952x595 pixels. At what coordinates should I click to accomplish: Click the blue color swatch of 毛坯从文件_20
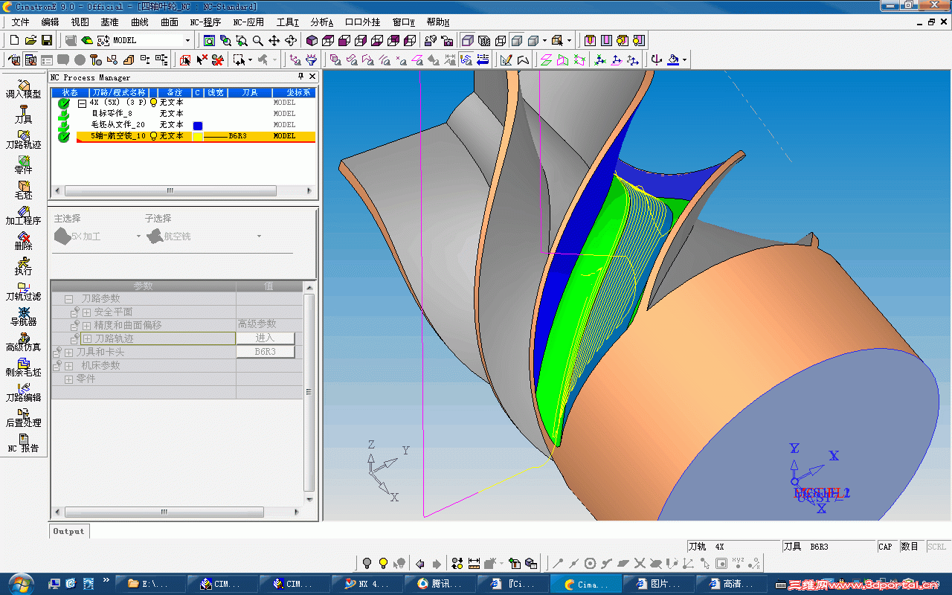[198, 125]
